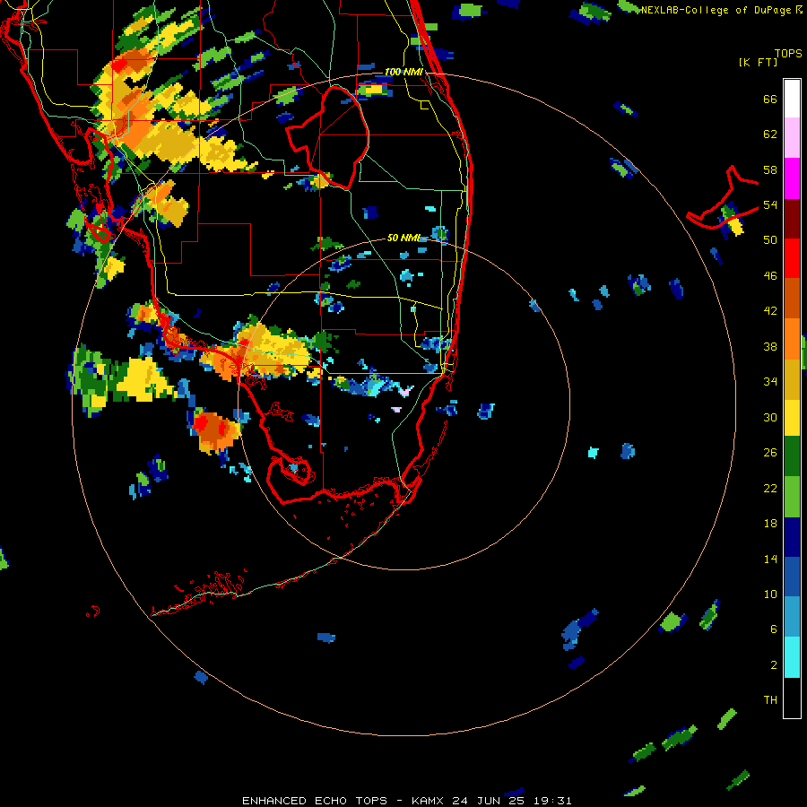This screenshot has height=807, width=807.
Task: Pick the dark orange legend swatch
Action: click(792, 298)
